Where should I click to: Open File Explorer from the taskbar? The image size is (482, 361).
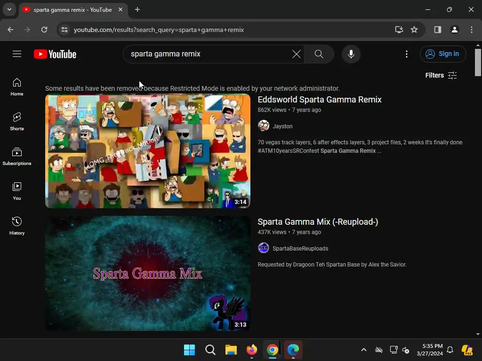pos(231,350)
